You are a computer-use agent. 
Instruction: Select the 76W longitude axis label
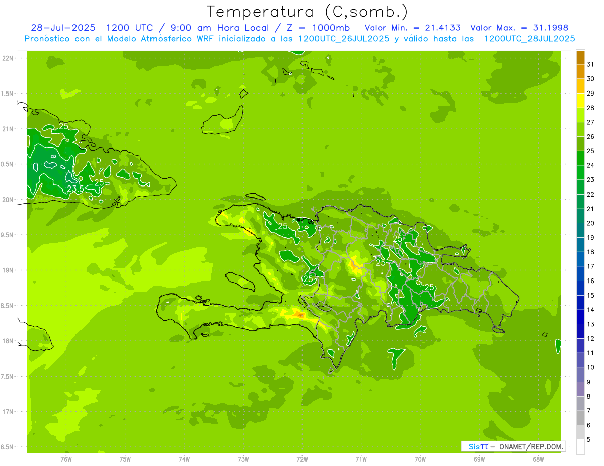click(x=66, y=459)
